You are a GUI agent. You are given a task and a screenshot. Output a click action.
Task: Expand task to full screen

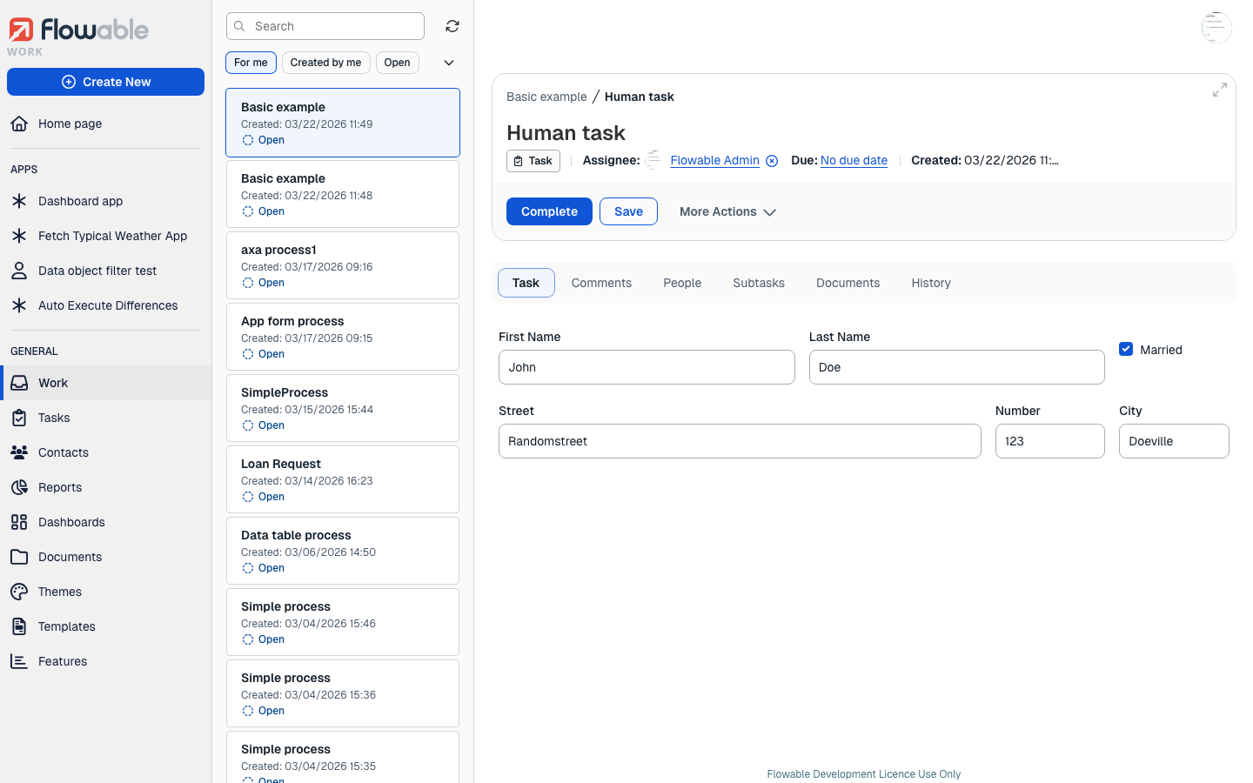click(x=1219, y=90)
